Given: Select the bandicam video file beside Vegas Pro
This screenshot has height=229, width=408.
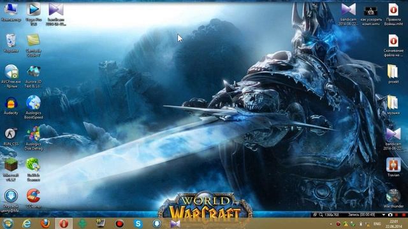Looking at the screenshot, I should click(x=56, y=13).
